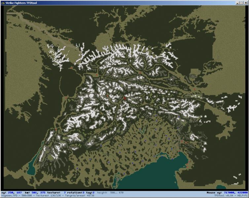Click the Vogesen.TFD file info line
This screenshot has height=198, width=249.
48,196
